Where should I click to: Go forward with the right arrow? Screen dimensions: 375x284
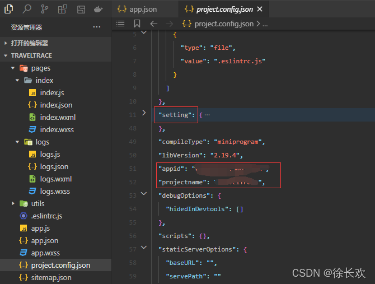(170, 24)
